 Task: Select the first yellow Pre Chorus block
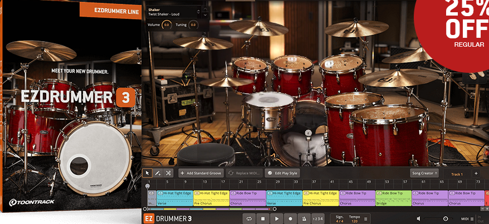(x=212, y=198)
